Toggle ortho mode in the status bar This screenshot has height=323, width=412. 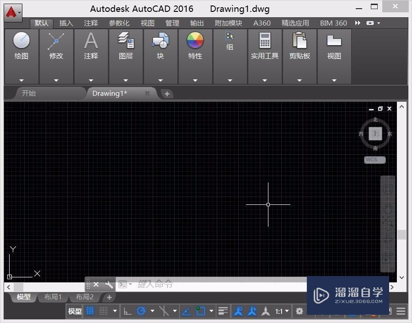(128, 311)
